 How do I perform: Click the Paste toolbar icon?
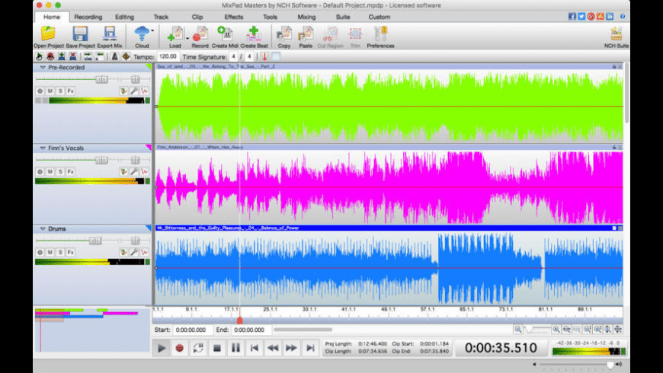pos(306,37)
